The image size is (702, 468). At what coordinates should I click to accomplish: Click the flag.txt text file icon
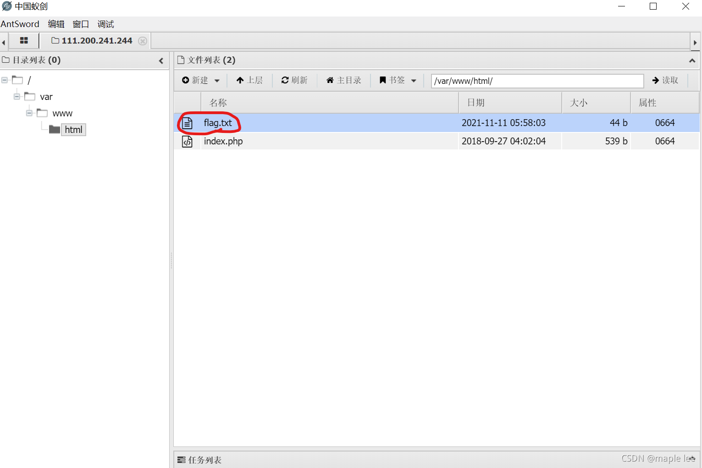(187, 123)
